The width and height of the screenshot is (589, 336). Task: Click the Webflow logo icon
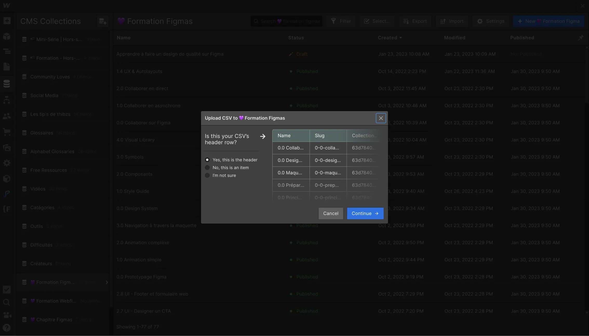(x=7, y=5)
